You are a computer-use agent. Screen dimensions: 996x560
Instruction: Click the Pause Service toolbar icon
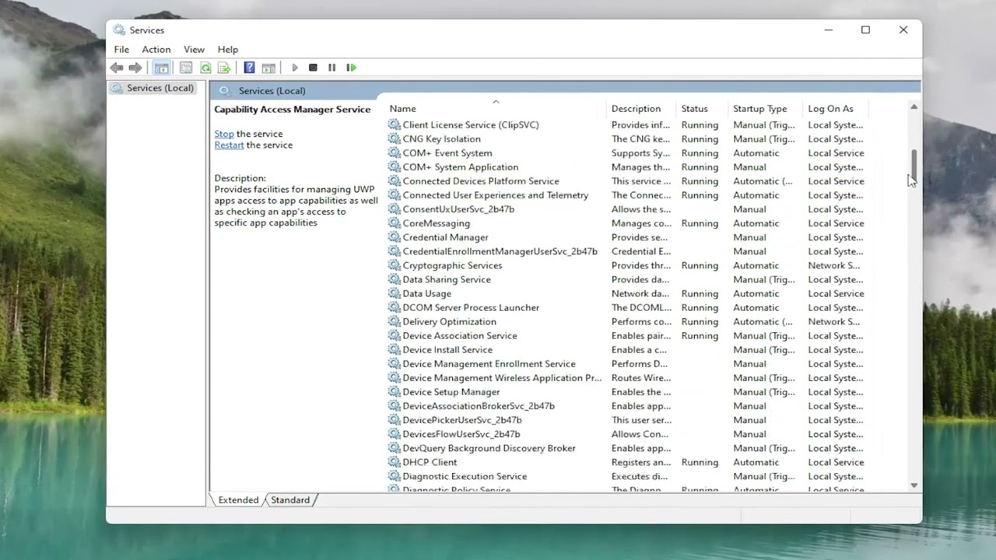coord(331,68)
